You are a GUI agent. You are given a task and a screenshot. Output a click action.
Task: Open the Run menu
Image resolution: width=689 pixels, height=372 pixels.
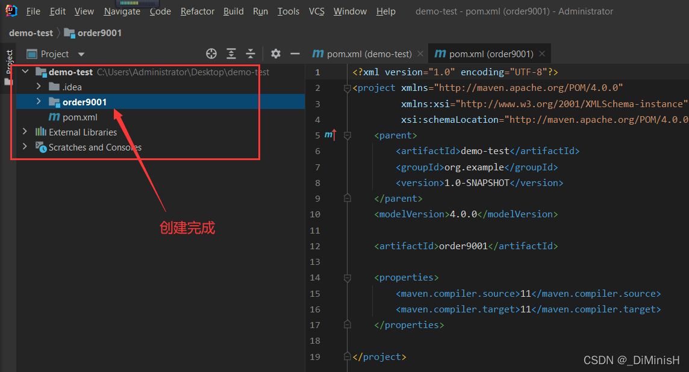(x=261, y=11)
